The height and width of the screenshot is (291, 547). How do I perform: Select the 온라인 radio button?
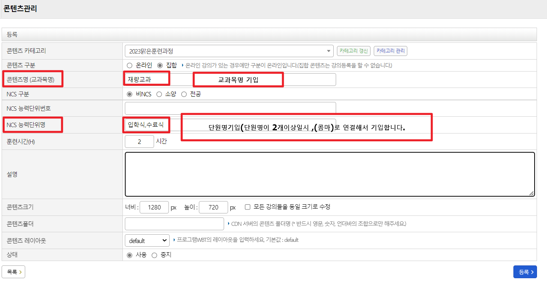point(129,65)
